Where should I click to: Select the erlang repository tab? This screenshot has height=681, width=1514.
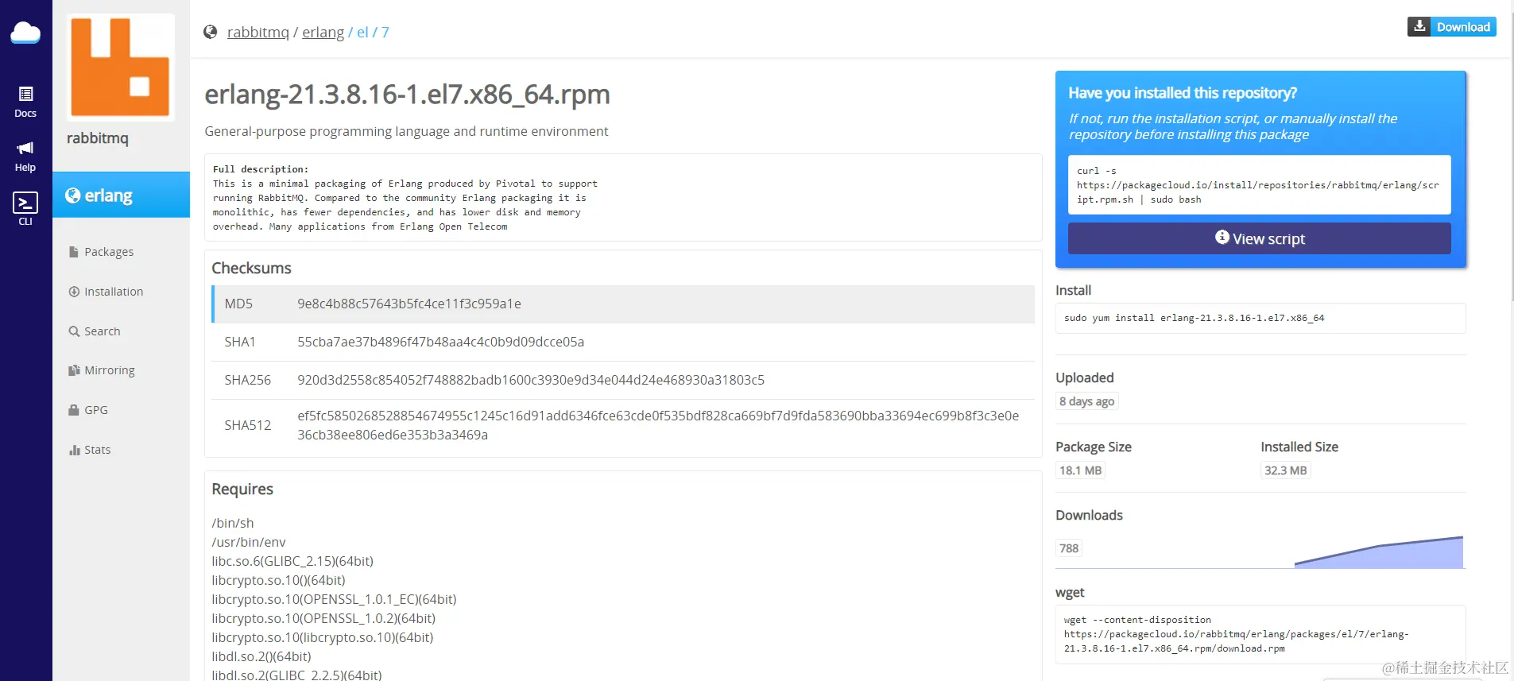click(x=121, y=195)
